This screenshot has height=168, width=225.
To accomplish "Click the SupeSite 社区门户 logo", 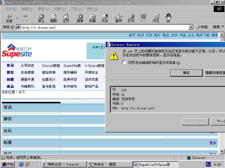I will [17, 50].
